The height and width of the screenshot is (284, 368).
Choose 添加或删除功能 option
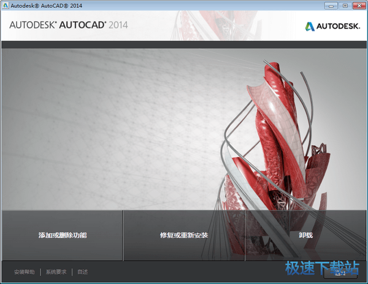[63, 235]
